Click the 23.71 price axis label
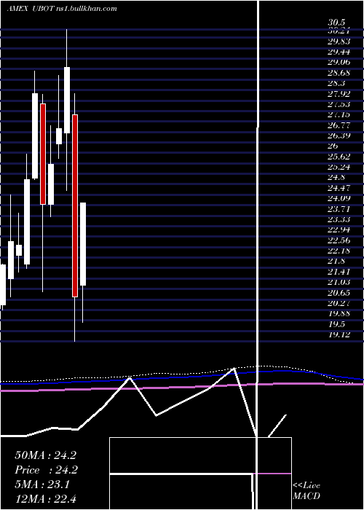The height and width of the screenshot is (510, 364). click(339, 208)
